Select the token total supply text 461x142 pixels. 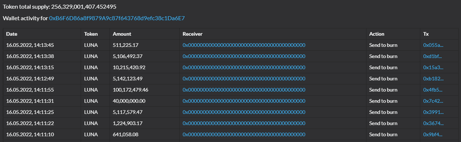60,7
